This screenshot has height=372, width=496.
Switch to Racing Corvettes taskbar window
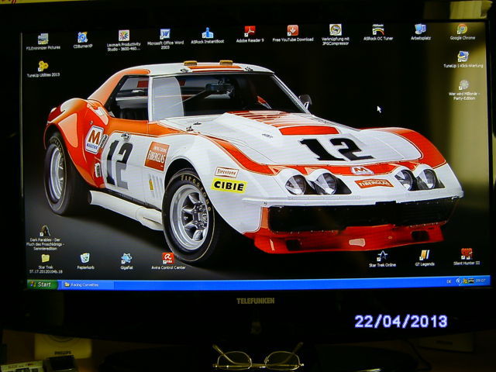tap(86, 285)
